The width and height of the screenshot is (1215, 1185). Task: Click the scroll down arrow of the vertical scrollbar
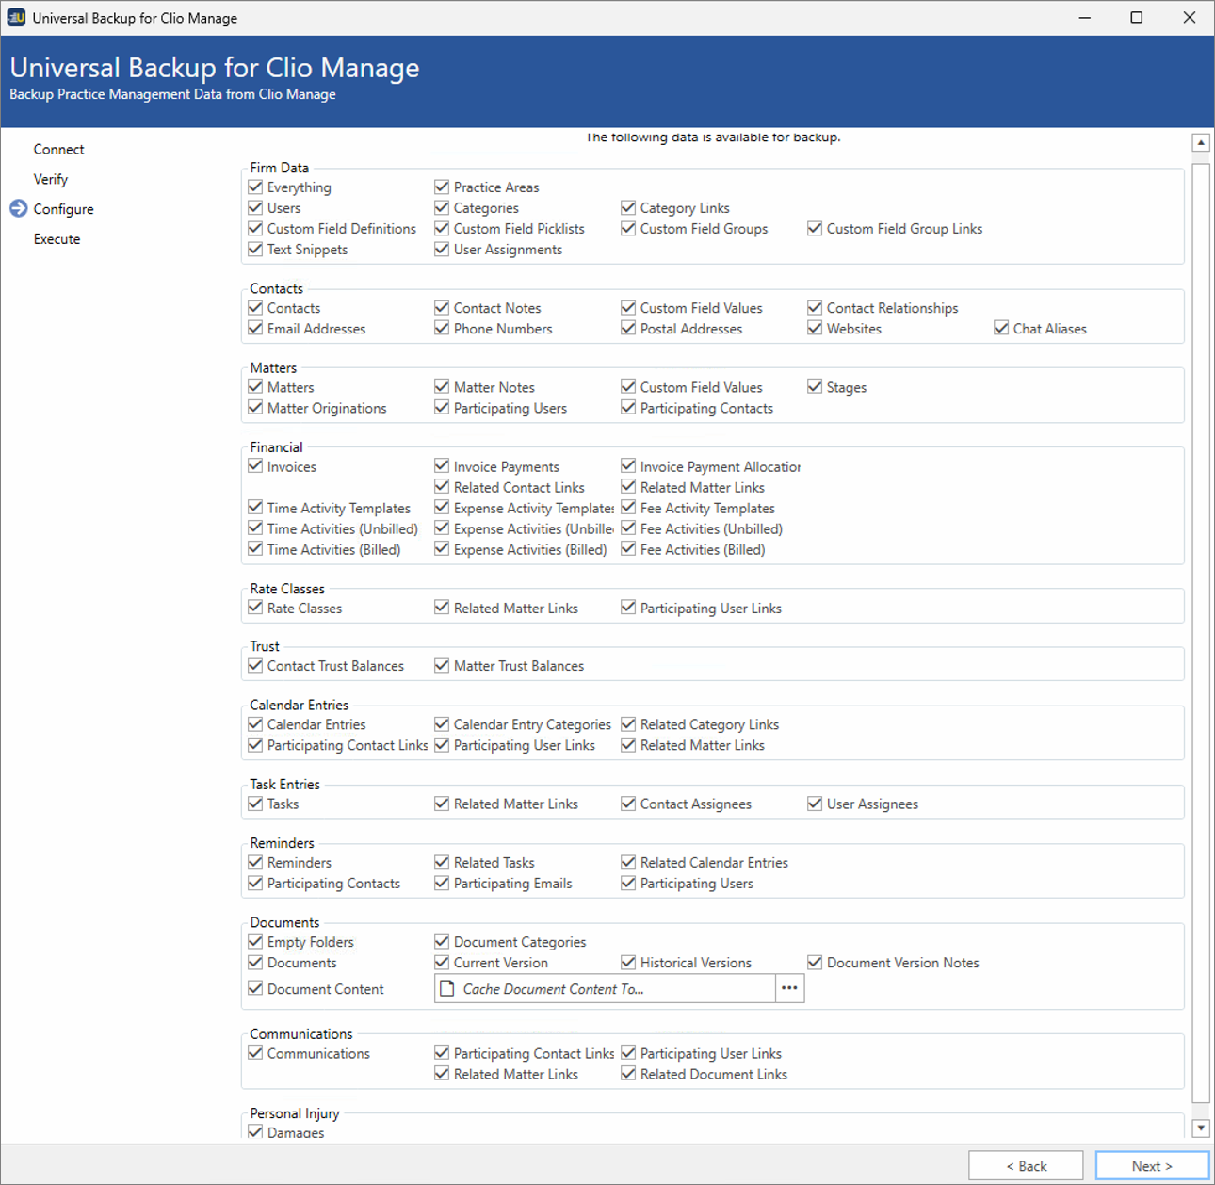click(x=1200, y=1128)
